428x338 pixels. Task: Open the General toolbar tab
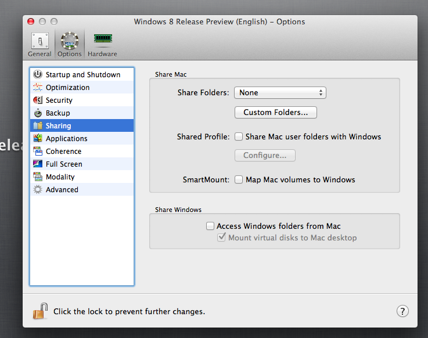[x=40, y=45]
